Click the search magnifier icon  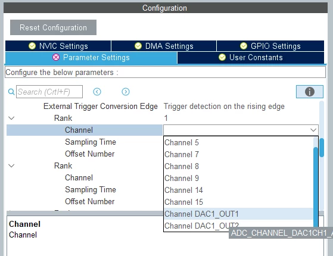[x=11, y=92]
